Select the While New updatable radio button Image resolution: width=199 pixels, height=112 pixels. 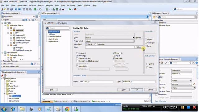pyautogui.click(x=146, y=43)
